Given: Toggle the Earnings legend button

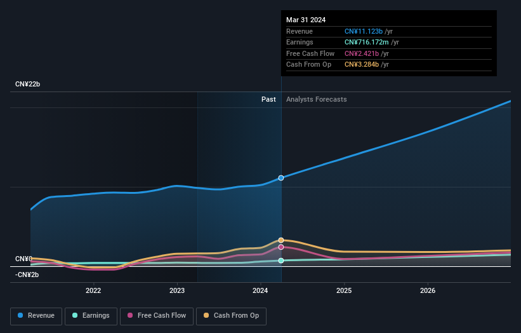Looking at the screenshot, I should pos(91,316).
